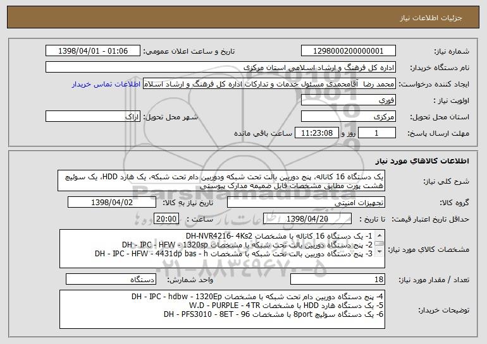Click the down arrow of the specifications scrollbar
This screenshot has width=487, height=344.
379,252
